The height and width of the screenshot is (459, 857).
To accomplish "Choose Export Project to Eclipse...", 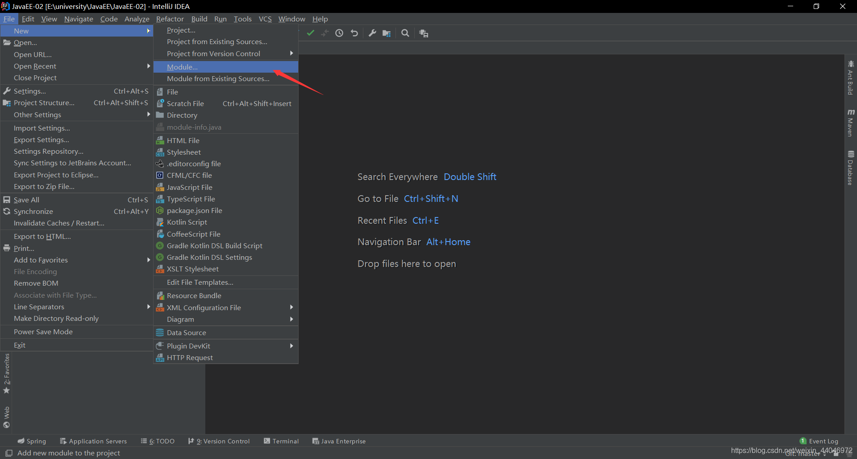I will pos(77,175).
